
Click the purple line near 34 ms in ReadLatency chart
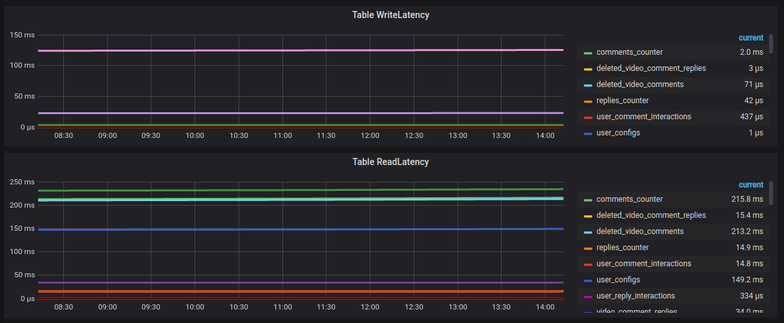[301, 282]
